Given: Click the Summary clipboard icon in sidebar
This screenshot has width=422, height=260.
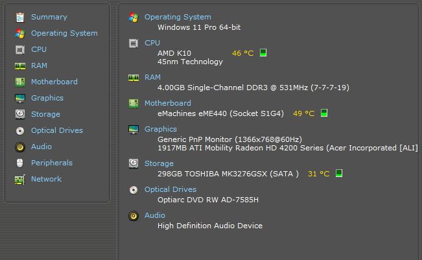Looking at the screenshot, I should pos(20,18).
